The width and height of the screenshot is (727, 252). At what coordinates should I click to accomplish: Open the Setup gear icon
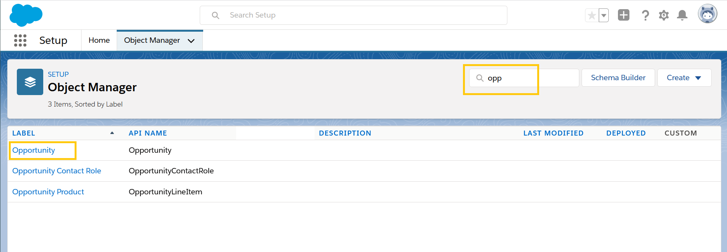click(664, 15)
